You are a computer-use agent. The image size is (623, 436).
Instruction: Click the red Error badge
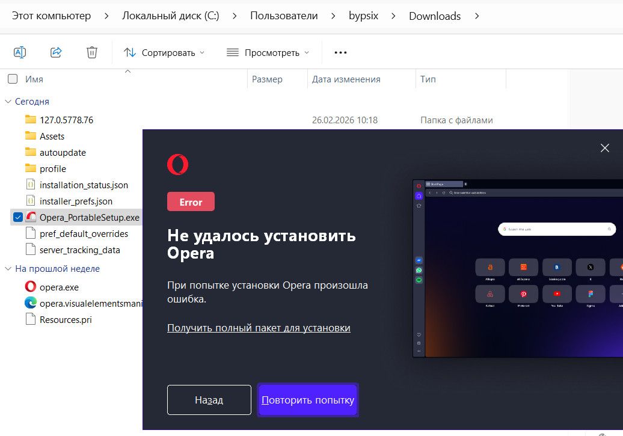[191, 201]
